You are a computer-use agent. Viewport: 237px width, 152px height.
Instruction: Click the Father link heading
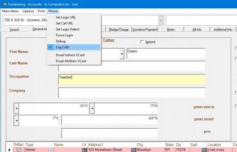tap(109, 40)
